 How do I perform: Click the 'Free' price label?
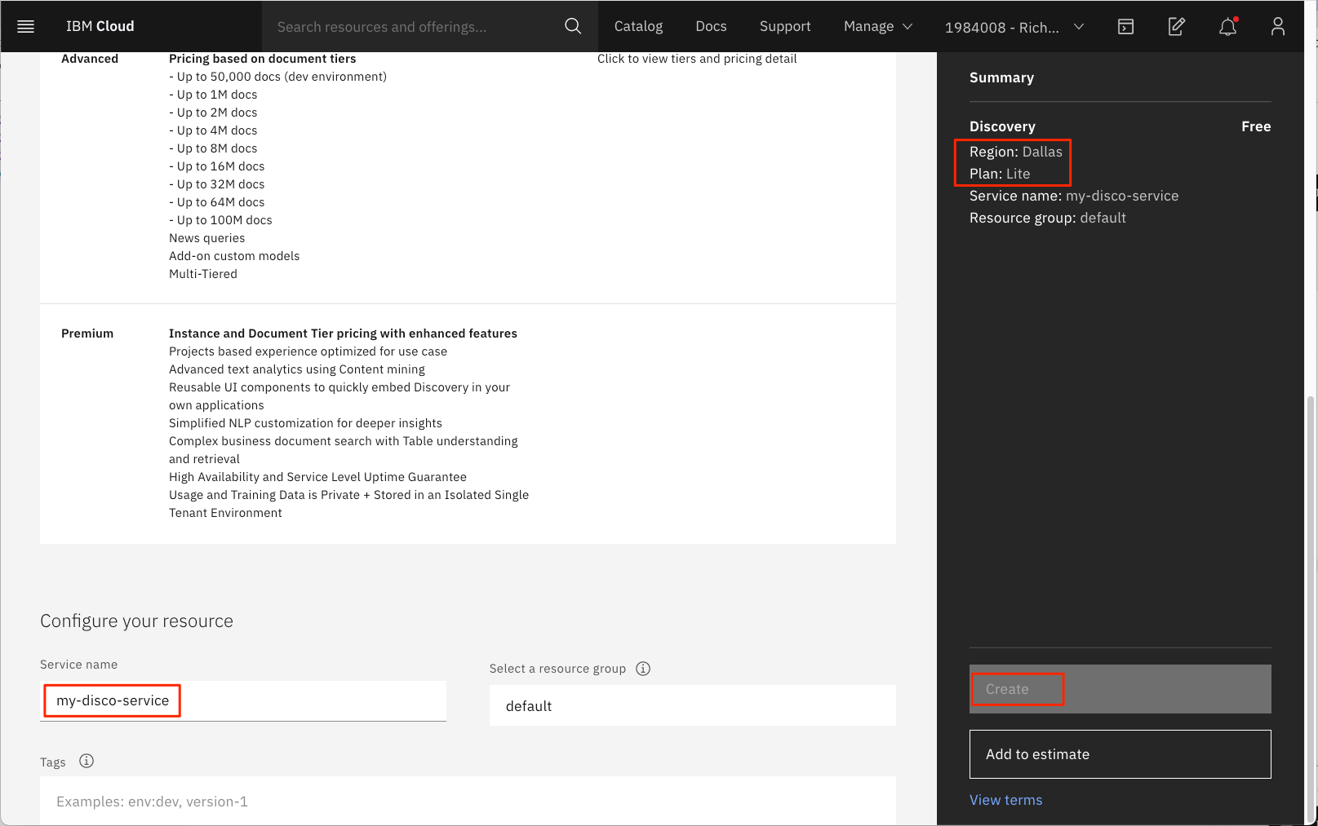point(1256,126)
